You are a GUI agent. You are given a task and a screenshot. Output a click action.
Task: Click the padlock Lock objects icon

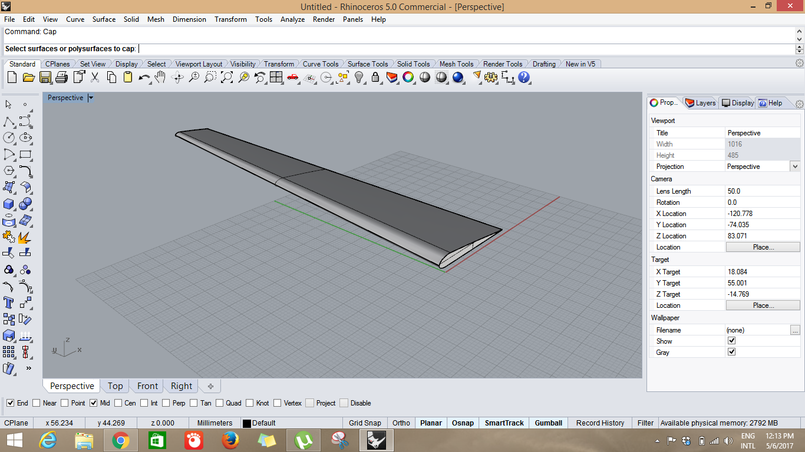coord(375,77)
